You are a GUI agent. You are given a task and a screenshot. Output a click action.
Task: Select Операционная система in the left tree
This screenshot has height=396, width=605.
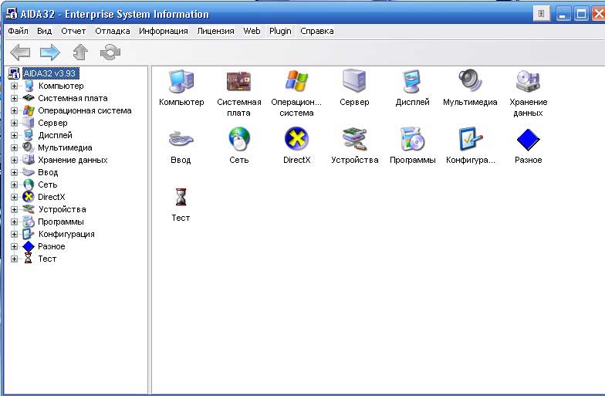click(85, 111)
